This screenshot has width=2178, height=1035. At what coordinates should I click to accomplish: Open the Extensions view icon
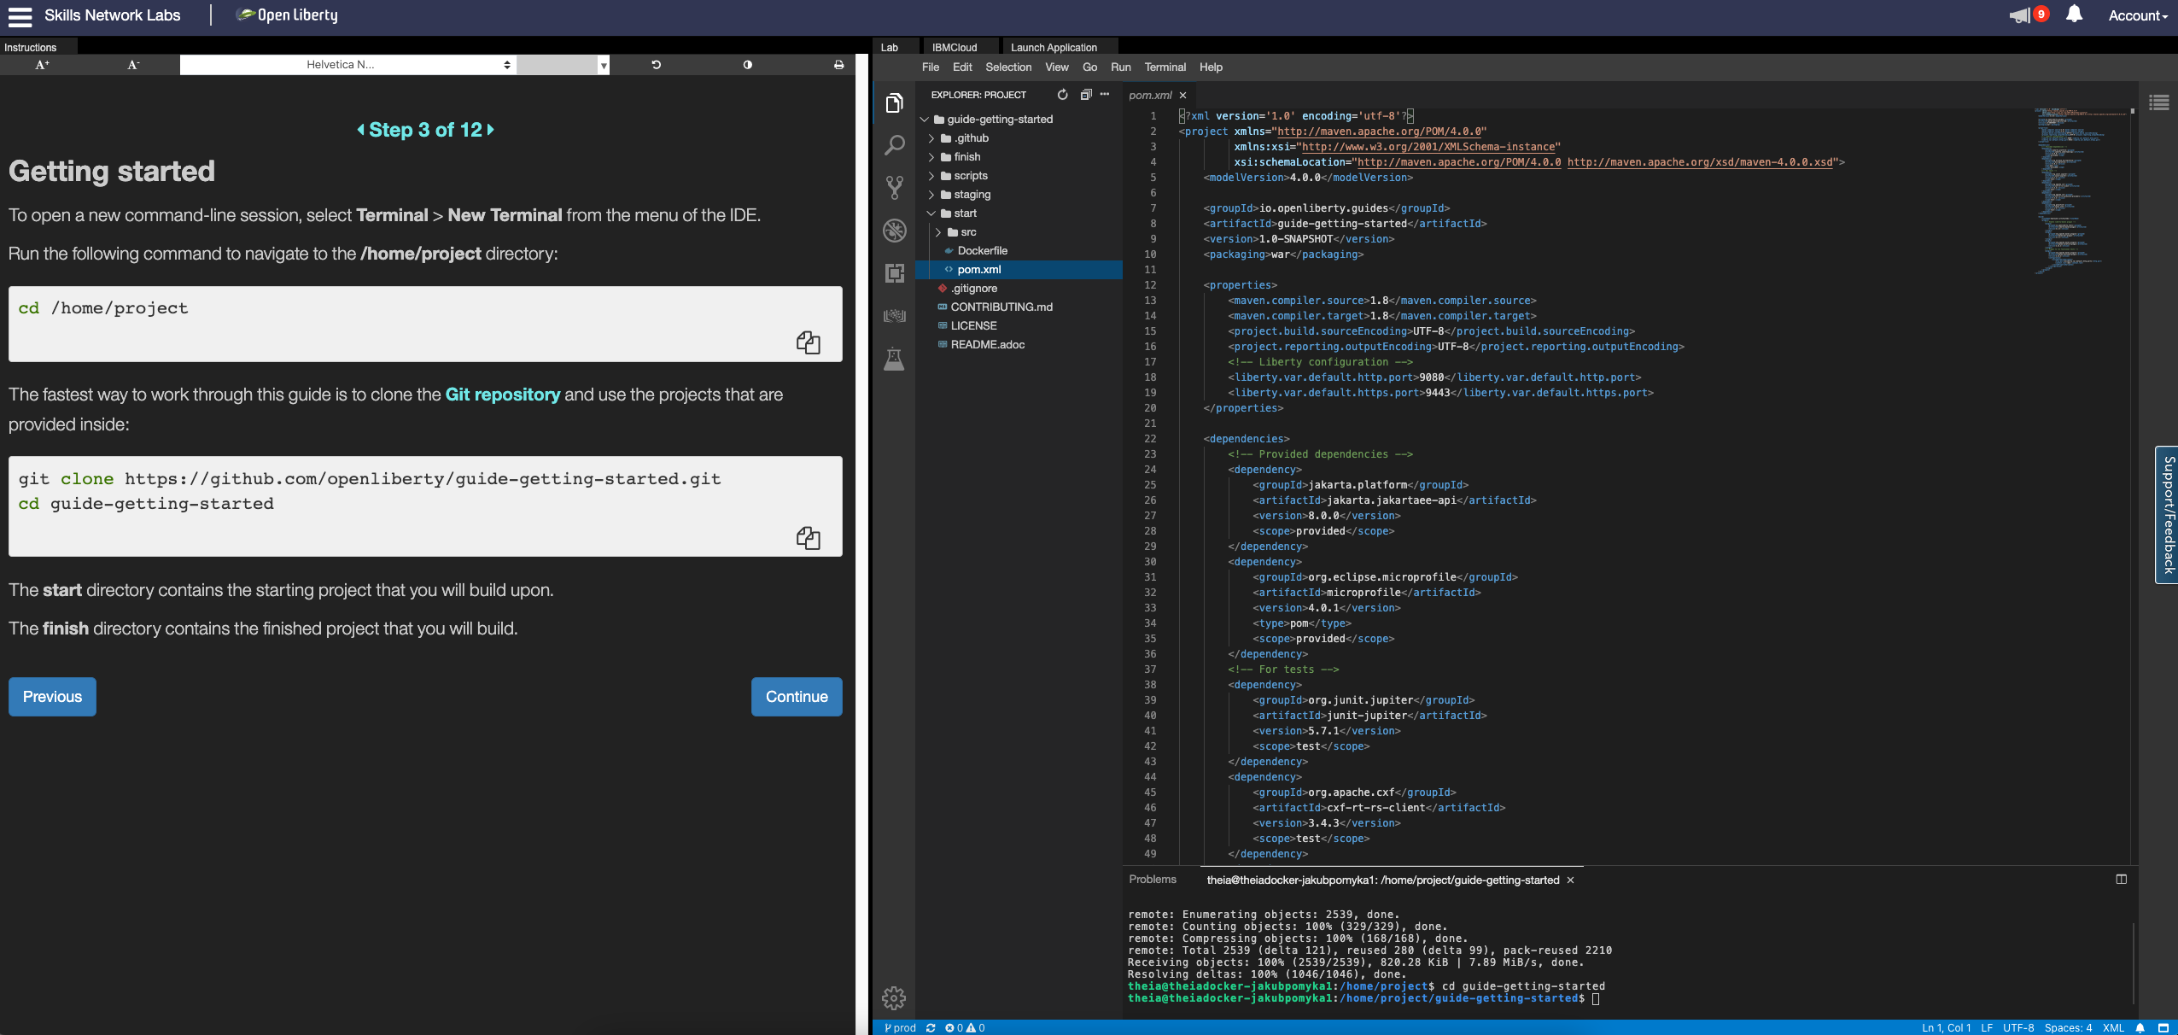(x=894, y=273)
